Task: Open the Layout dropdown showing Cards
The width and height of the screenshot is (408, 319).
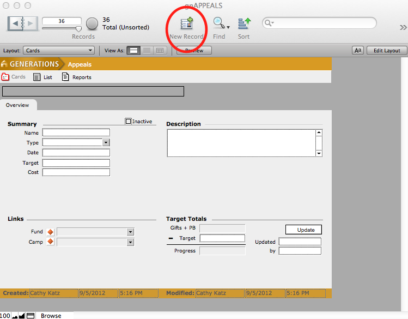Action: pyautogui.click(x=59, y=51)
